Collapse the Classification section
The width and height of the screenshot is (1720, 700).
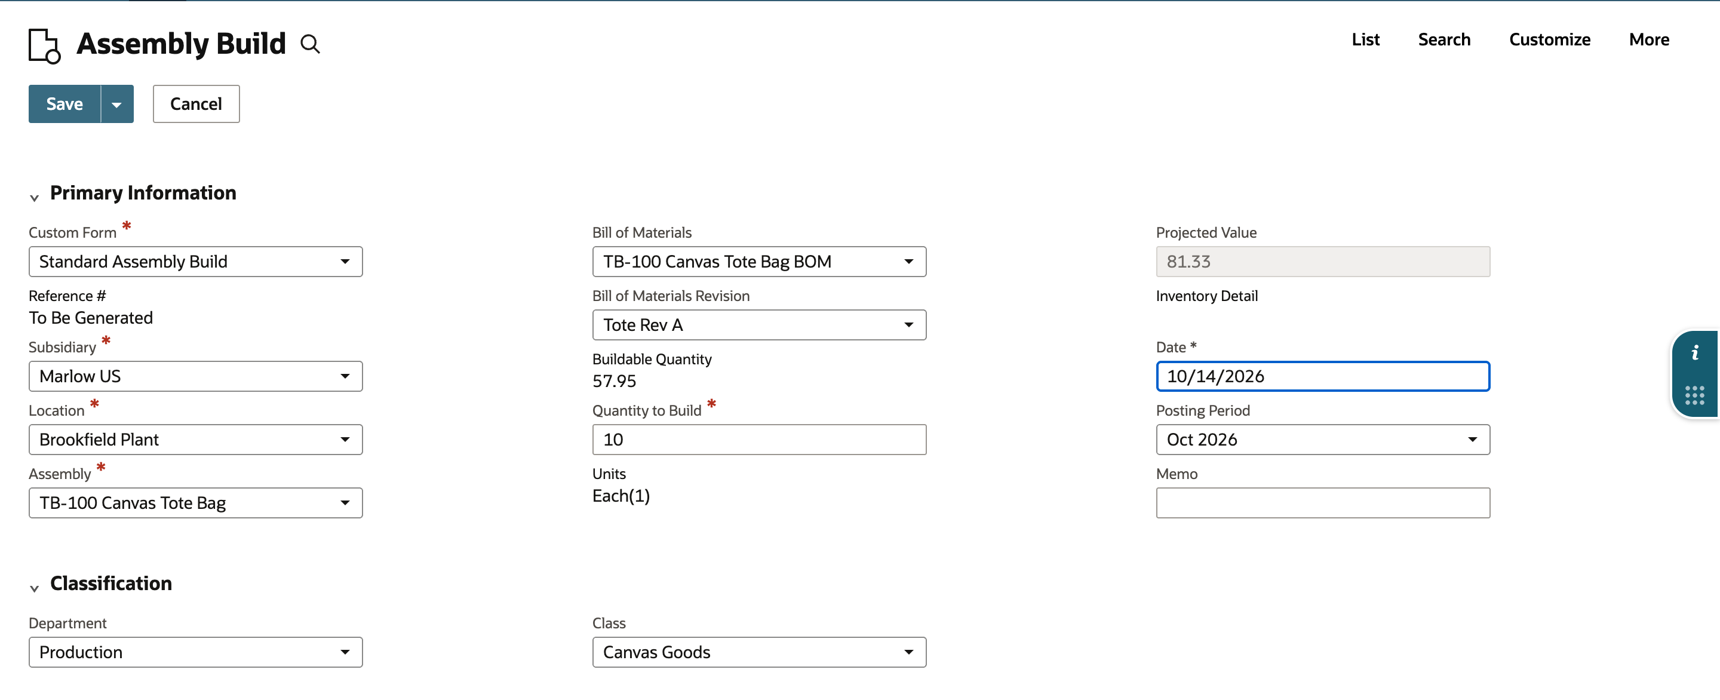35,588
